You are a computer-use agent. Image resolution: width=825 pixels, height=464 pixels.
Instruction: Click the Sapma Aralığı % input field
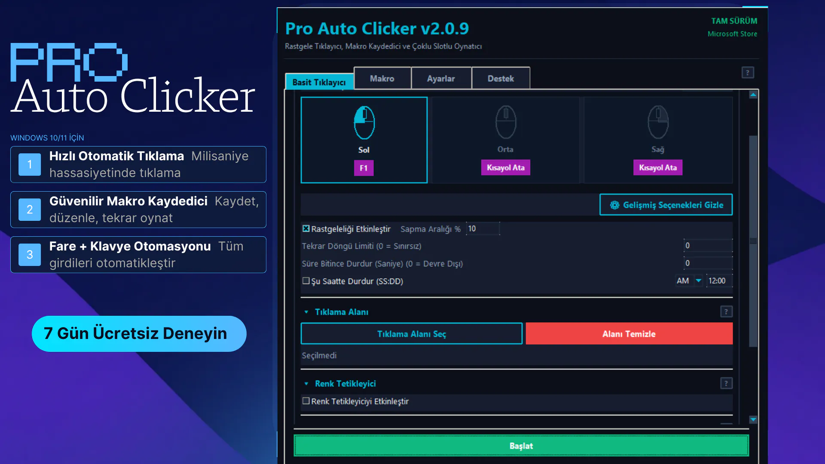click(483, 229)
